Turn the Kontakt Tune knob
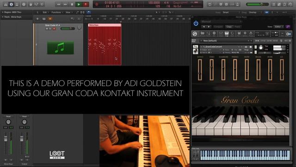Viewport: 296px width, 167px height. click(x=261, y=48)
